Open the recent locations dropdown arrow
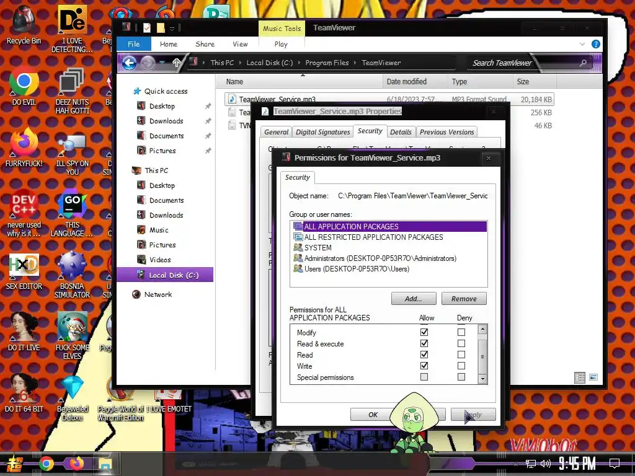This screenshot has width=635, height=476. 162,63
